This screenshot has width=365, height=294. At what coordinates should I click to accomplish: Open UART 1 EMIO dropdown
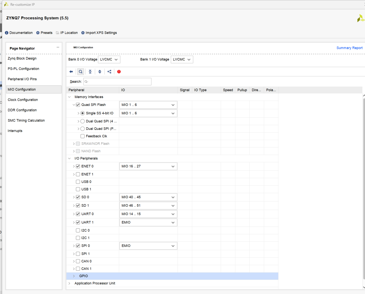pyautogui.click(x=148, y=222)
